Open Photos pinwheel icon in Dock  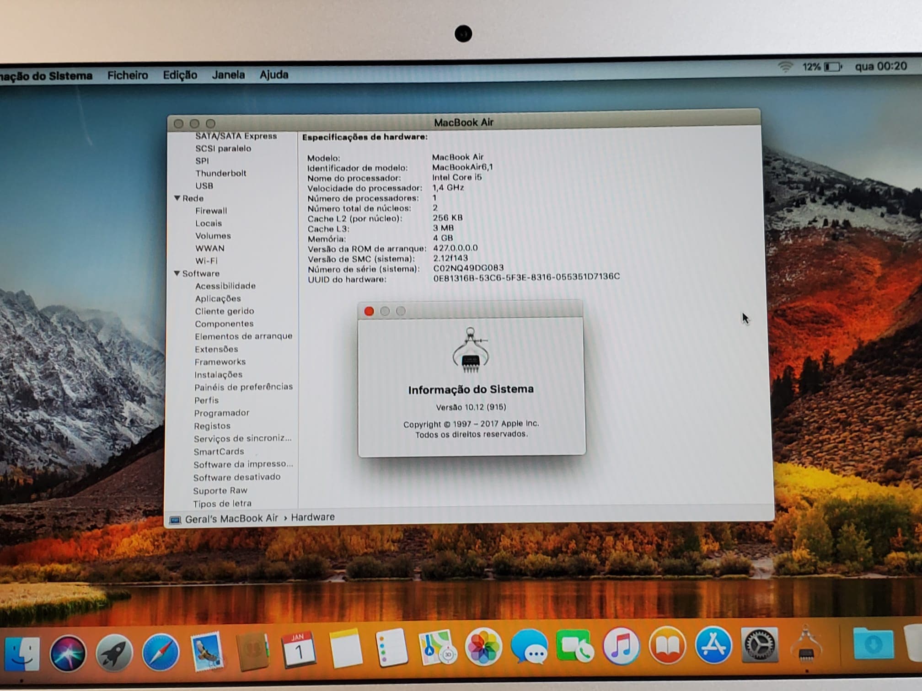[x=483, y=647]
